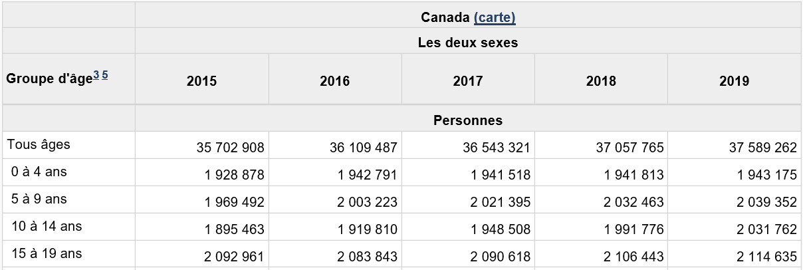Select the Tous âges row label

pyautogui.click(x=39, y=144)
